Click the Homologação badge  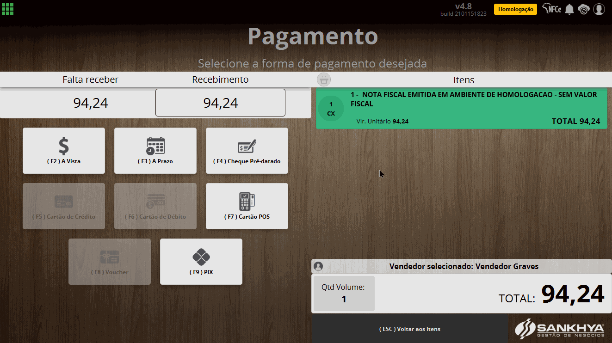point(515,9)
